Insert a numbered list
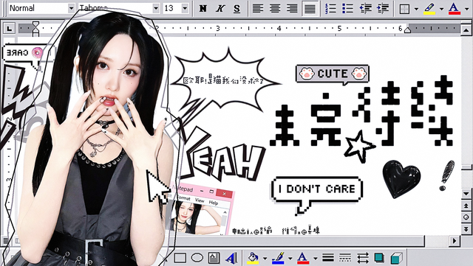473x266 pixels. (x=330, y=8)
